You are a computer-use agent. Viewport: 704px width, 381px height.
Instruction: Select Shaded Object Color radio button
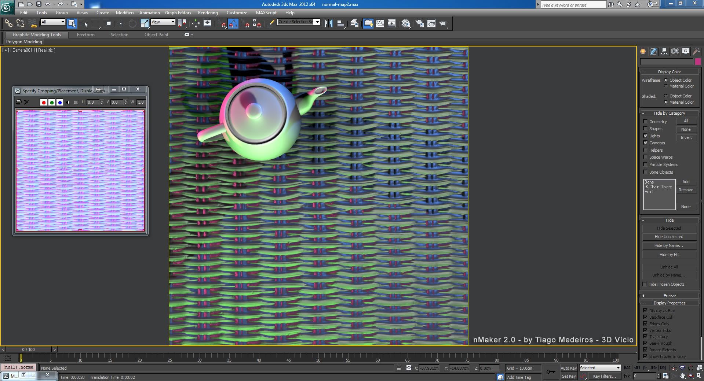(x=665, y=96)
